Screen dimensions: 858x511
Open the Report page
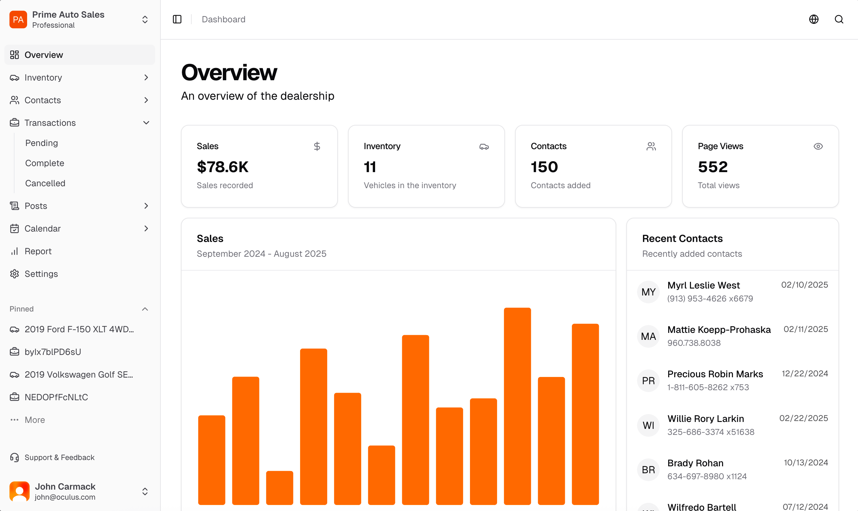click(x=80, y=251)
